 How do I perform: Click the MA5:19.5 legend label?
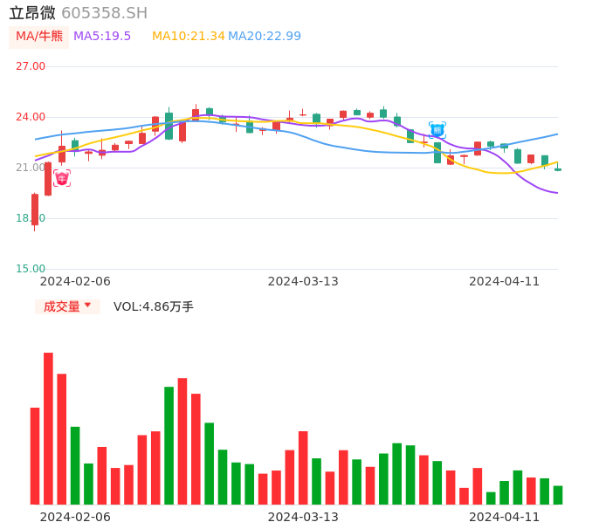pos(102,37)
